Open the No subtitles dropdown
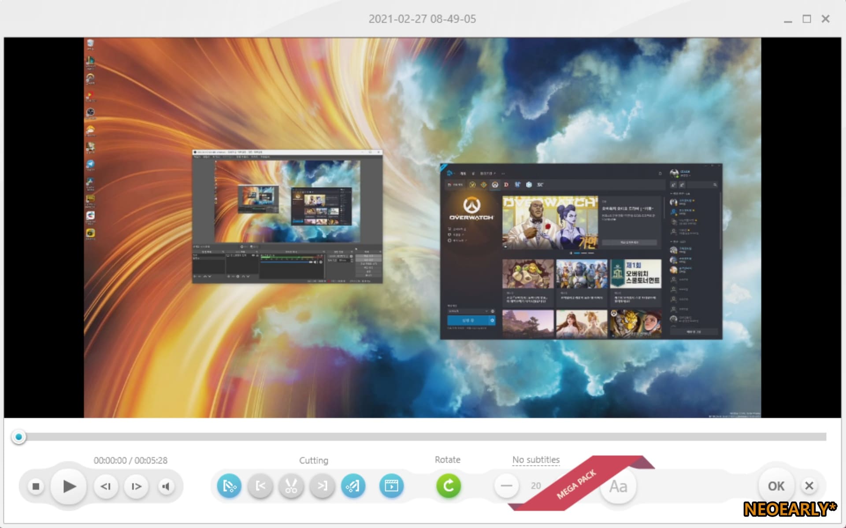Screen dimensions: 846x528 click(x=536, y=460)
